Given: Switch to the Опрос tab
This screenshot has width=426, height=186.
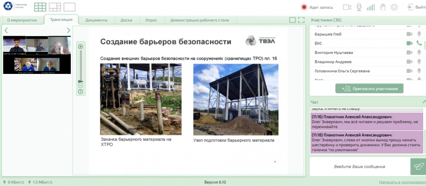Looking at the screenshot, I should tap(151, 20).
